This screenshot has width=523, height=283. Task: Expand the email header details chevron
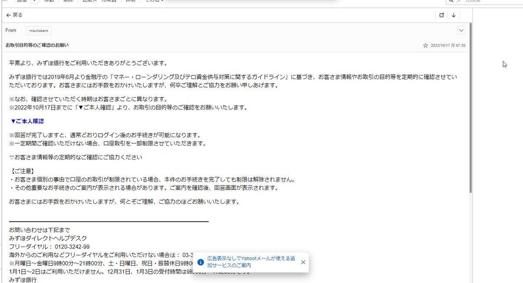coord(461,30)
